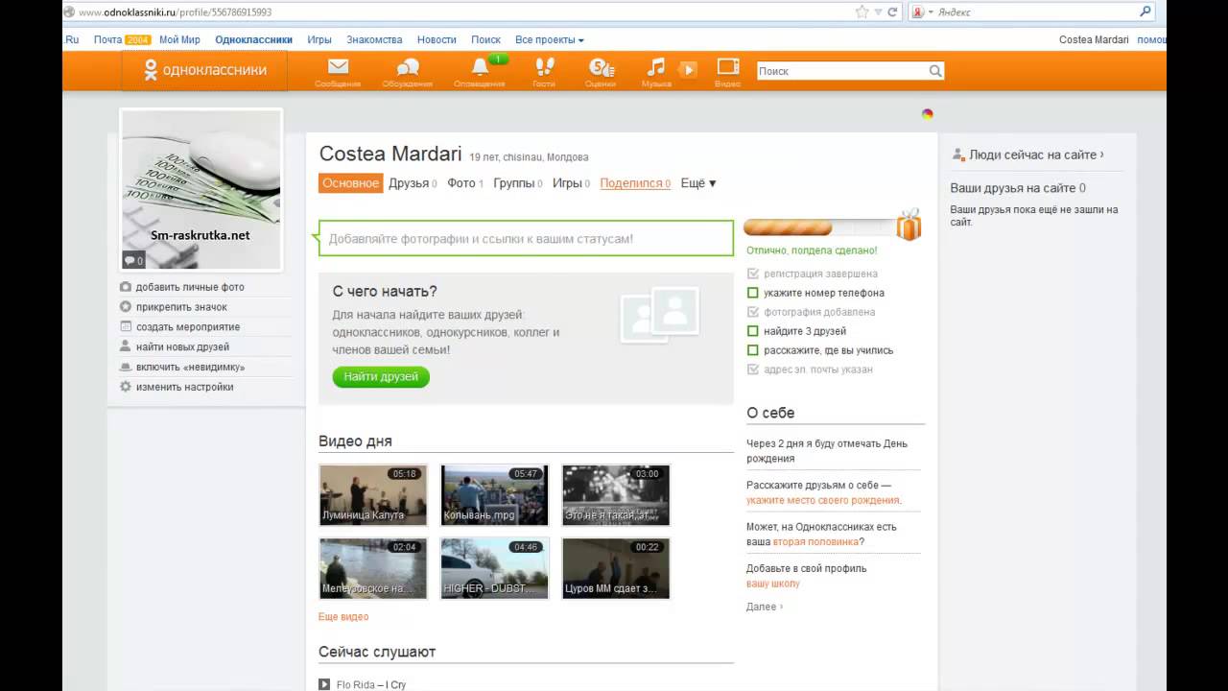The height and width of the screenshot is (691, 1228).
Task: Click 'регистрация завершена' checkbox
Action: click(753, 274)
